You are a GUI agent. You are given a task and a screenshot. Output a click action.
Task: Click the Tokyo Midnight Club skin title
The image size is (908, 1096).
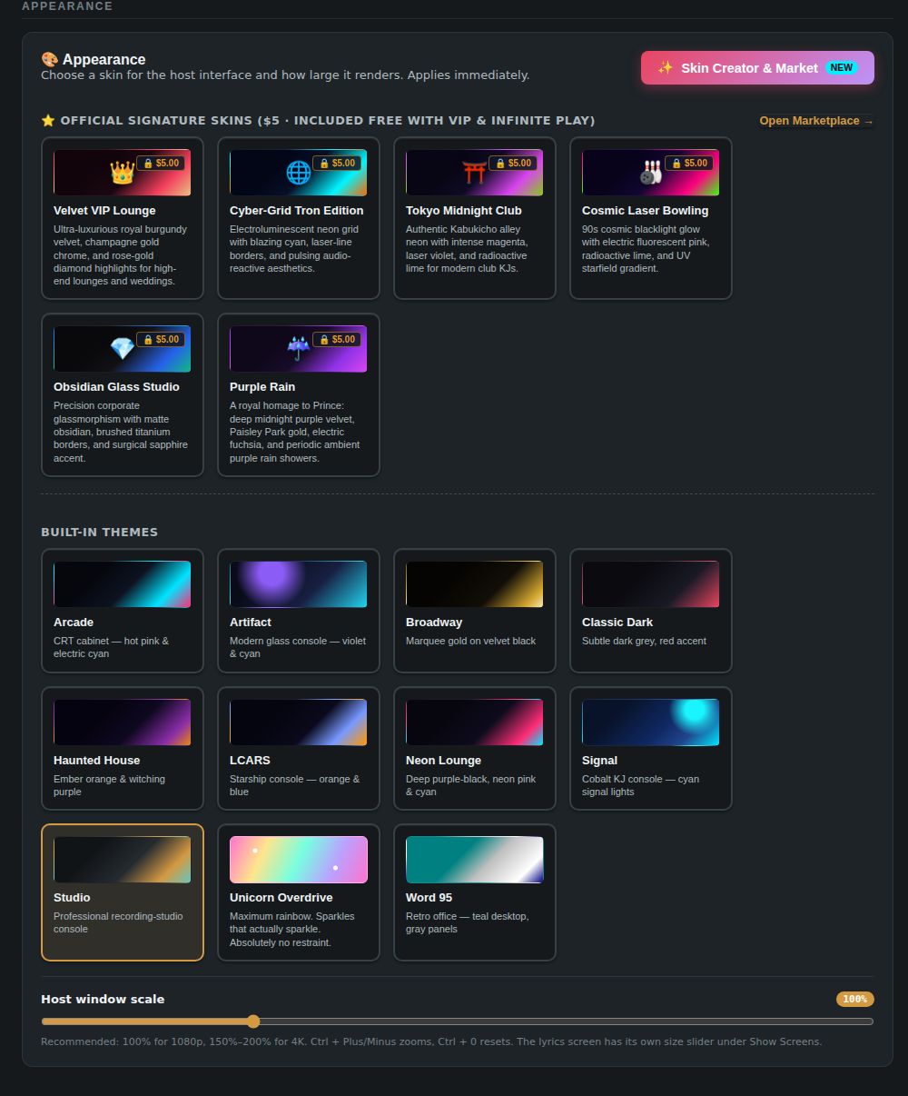coord(464,211)
